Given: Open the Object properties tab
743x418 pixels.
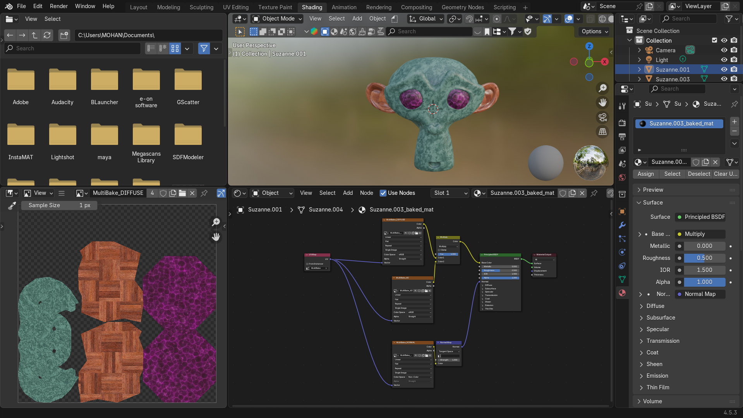Looking at the screenshot, I should coord(622,212).
